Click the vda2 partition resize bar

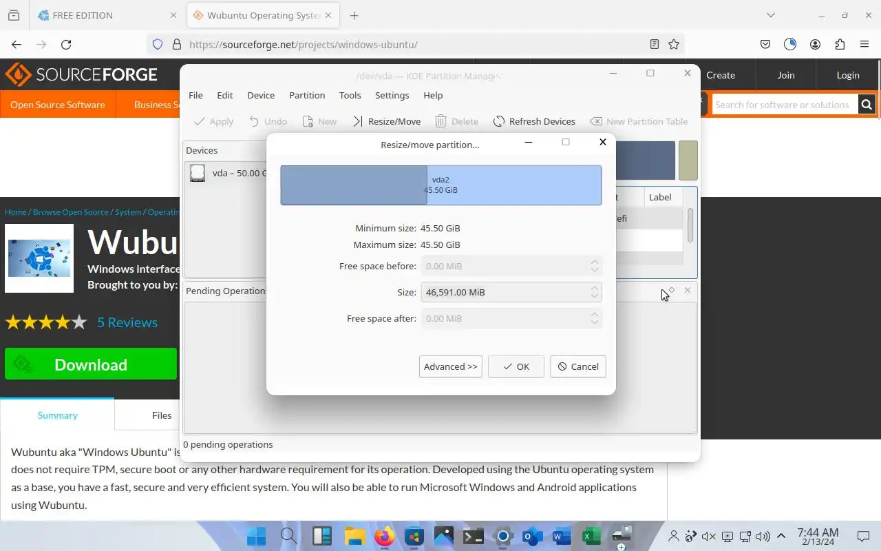pos(441,185)
